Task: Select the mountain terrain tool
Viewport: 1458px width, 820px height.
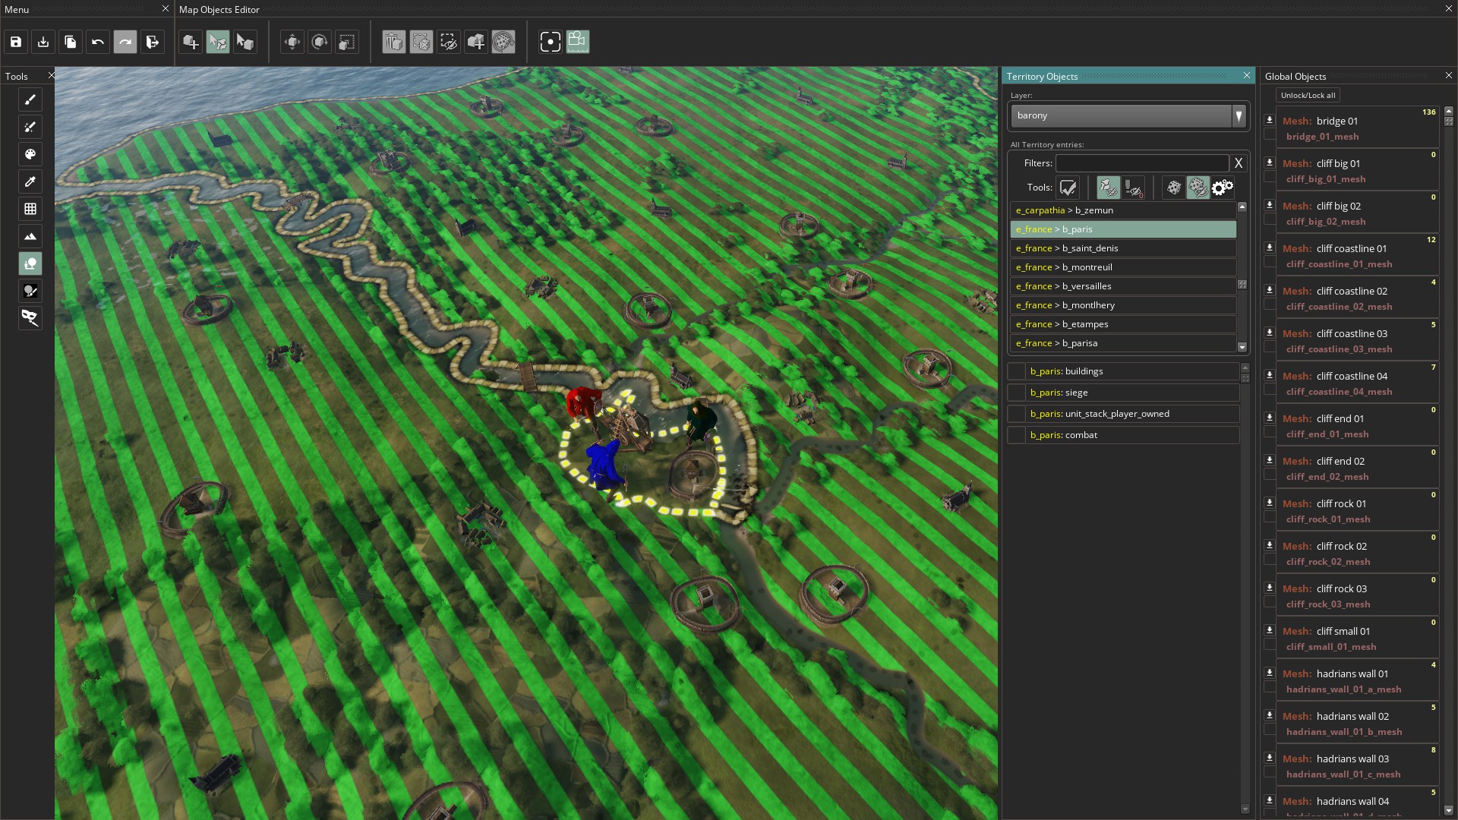Action: point(30,236)
